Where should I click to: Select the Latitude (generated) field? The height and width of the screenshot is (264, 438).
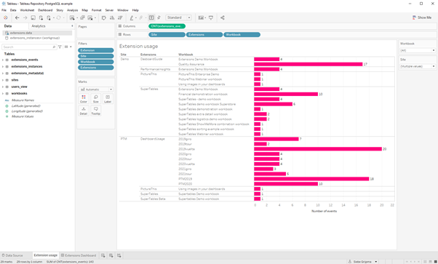25,106
